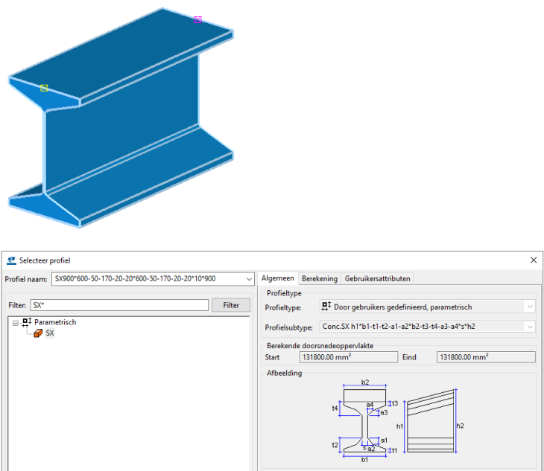This screenshot has width=544, height=471.
Task: Click the yellow start-point handle on the beam
Action: point(44,88)
